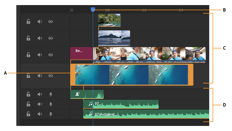The width and height of the screenshot is (232, 131).
Task: Lock the bottom 07 Automat... audio track
Action: [x=28, y=114]
